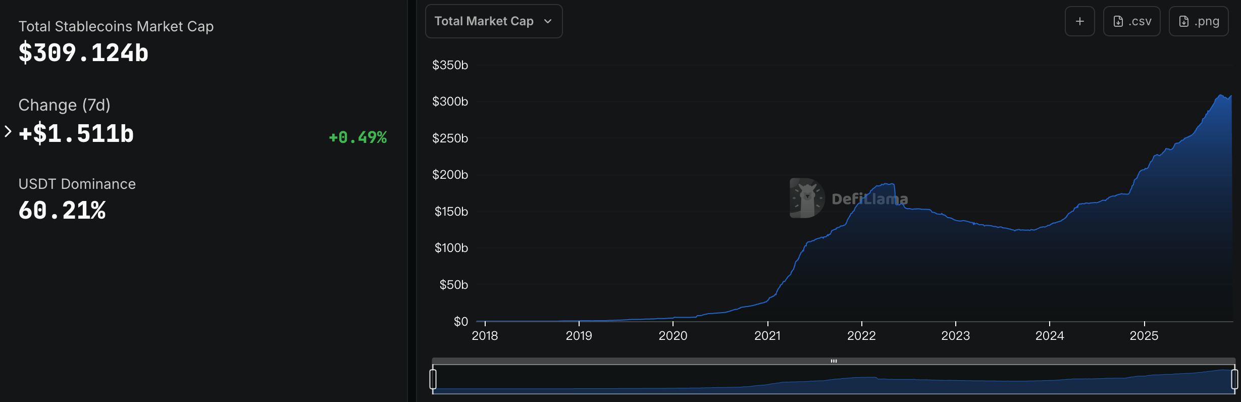Click the download arrow inside the .png button
The height and width of the screenshot is (402, 1241).
[x=1183, y=21]
